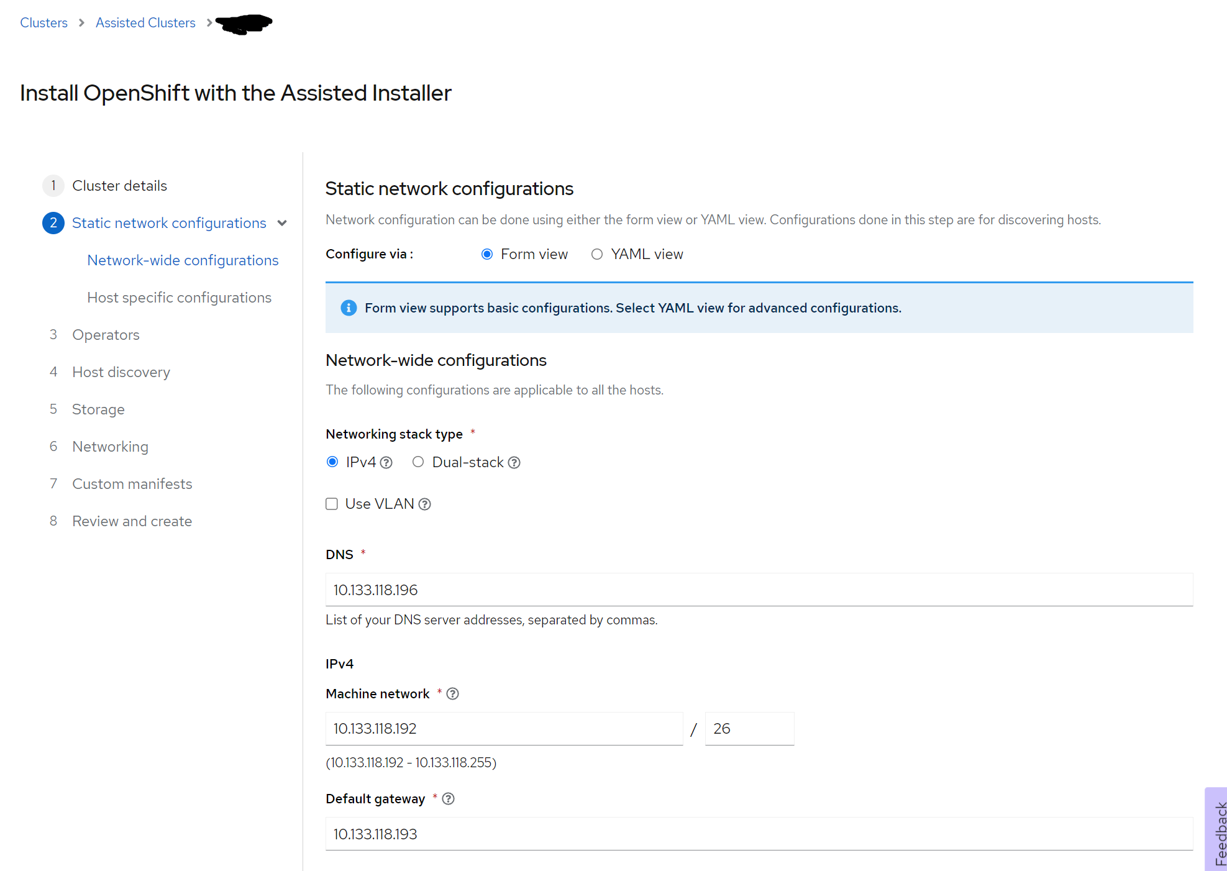Click the Dual-stack help question icon
The image size is (1227, 871).
pos(514,463)
